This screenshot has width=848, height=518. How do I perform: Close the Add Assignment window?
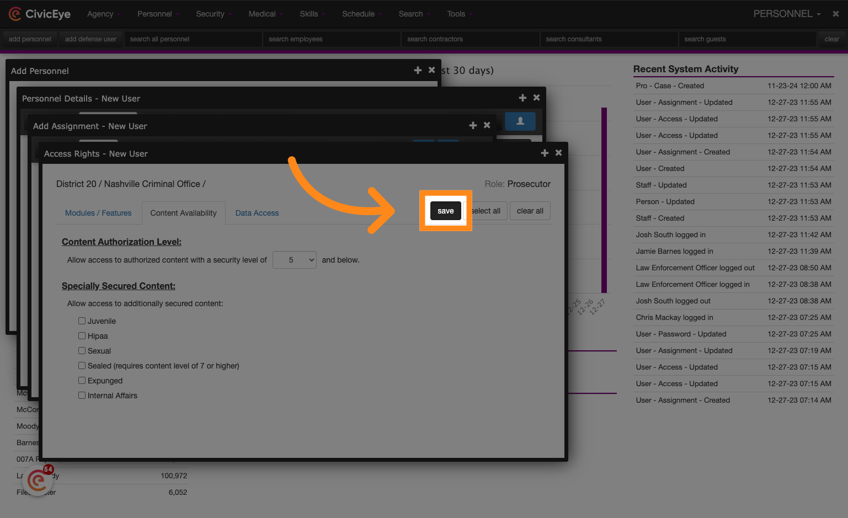[x=487, y=125]
